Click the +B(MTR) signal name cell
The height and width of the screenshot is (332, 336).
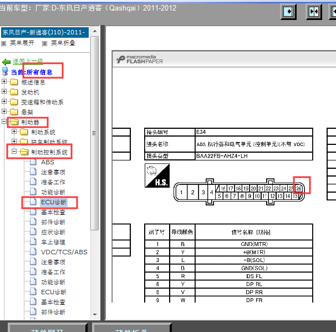tap(254, 252)
